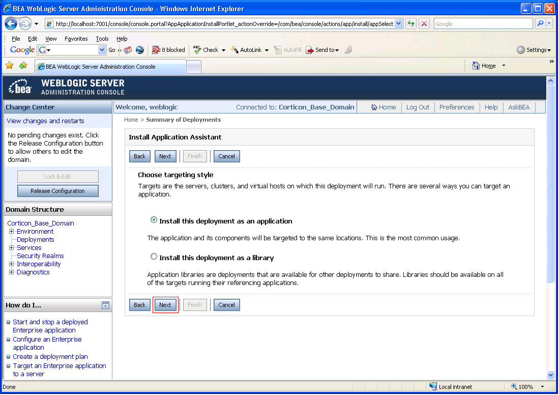This screenshot has height=395, width=559.
Task: Collapse the How do I panel icon
Action: pos(105,305)
